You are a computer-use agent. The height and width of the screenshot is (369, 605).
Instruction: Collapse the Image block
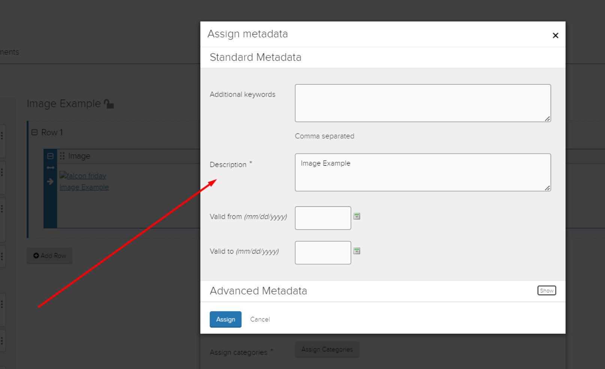pos(50,156)
